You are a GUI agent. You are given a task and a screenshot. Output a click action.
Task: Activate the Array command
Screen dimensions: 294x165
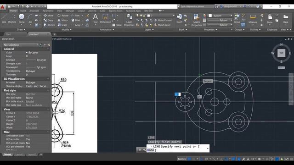[76, 25]
